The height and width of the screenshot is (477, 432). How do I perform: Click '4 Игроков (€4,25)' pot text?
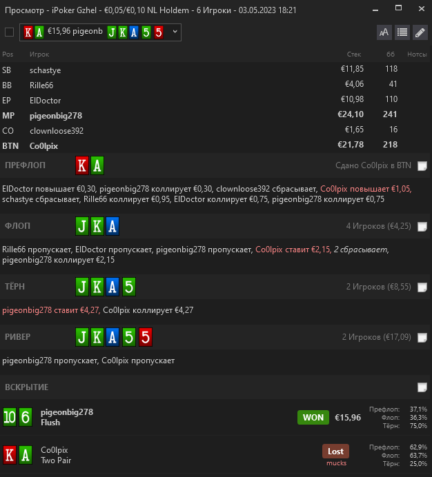[x=378, y=226]
